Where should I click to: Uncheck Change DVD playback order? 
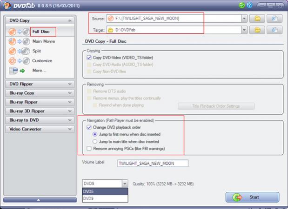89,127
